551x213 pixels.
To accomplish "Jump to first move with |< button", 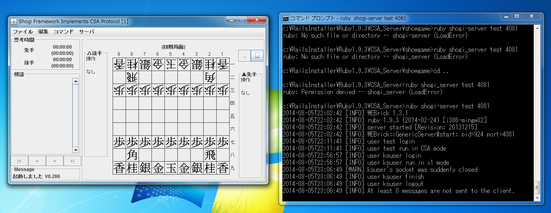I will 20,160.
